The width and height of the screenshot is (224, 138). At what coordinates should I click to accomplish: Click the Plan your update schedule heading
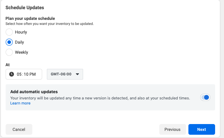30,18
